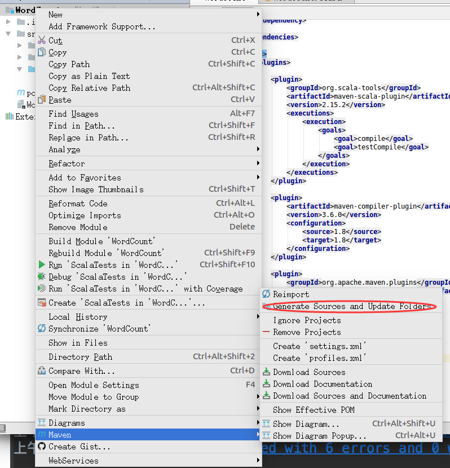Select Generate Sources and Update Folders
Screen dimensions: 450x468
[351, 306]
